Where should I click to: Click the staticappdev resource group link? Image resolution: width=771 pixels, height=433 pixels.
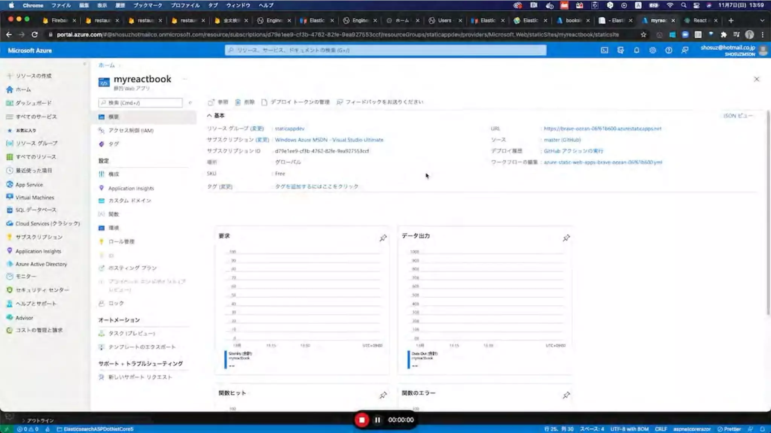[290, 129]
